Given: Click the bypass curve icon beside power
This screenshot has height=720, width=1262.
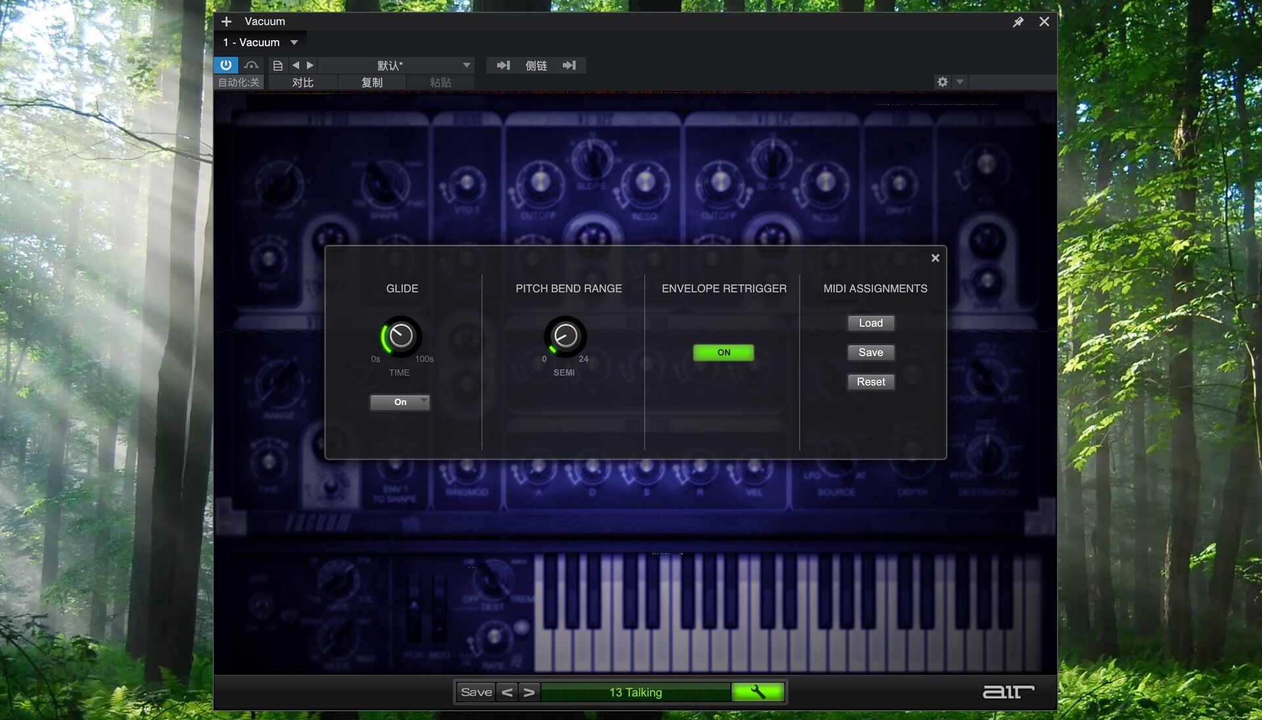Looking at the screenshot, I should point(251,65).
